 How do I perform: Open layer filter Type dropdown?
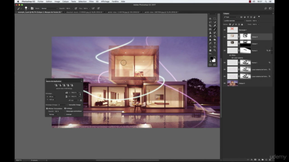point(231,17)
